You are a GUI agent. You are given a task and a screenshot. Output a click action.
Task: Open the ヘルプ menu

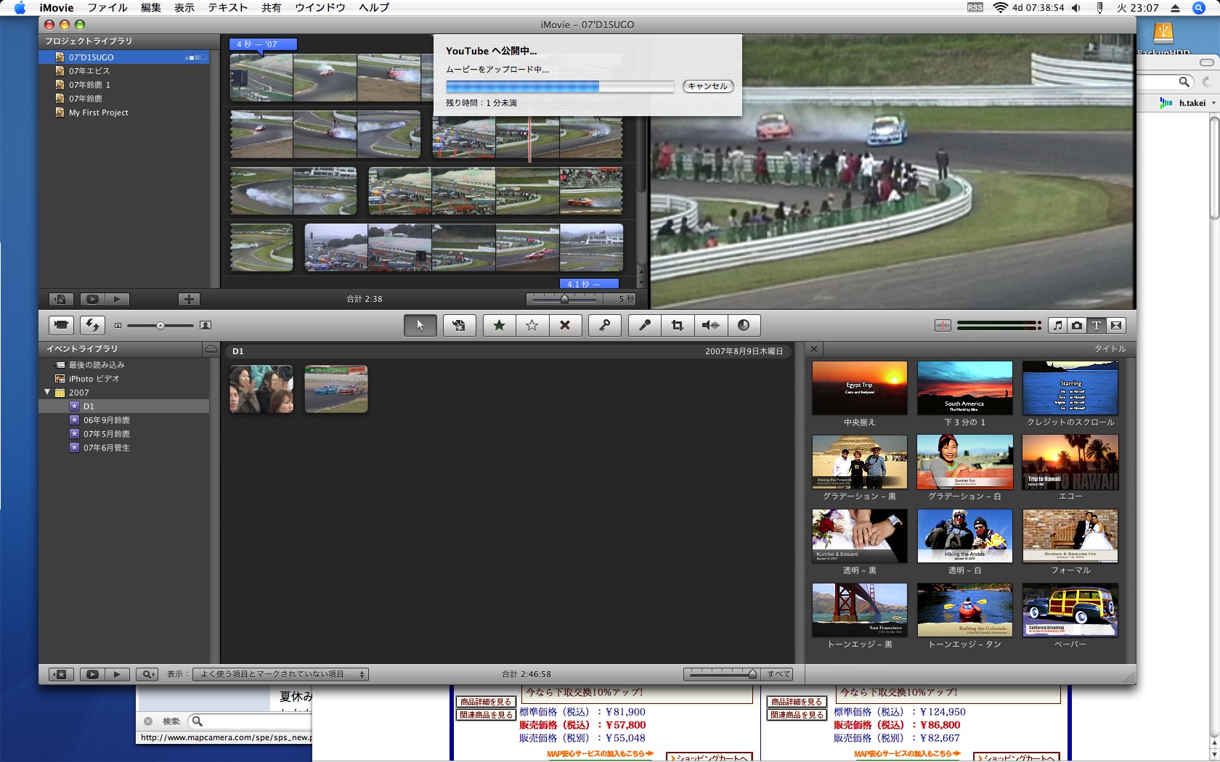click(374, 8)
